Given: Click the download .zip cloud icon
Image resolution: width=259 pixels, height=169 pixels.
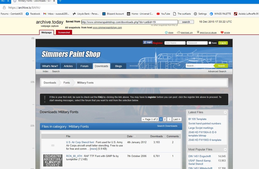Looking at the screenshot, I should tap(178, 32).
